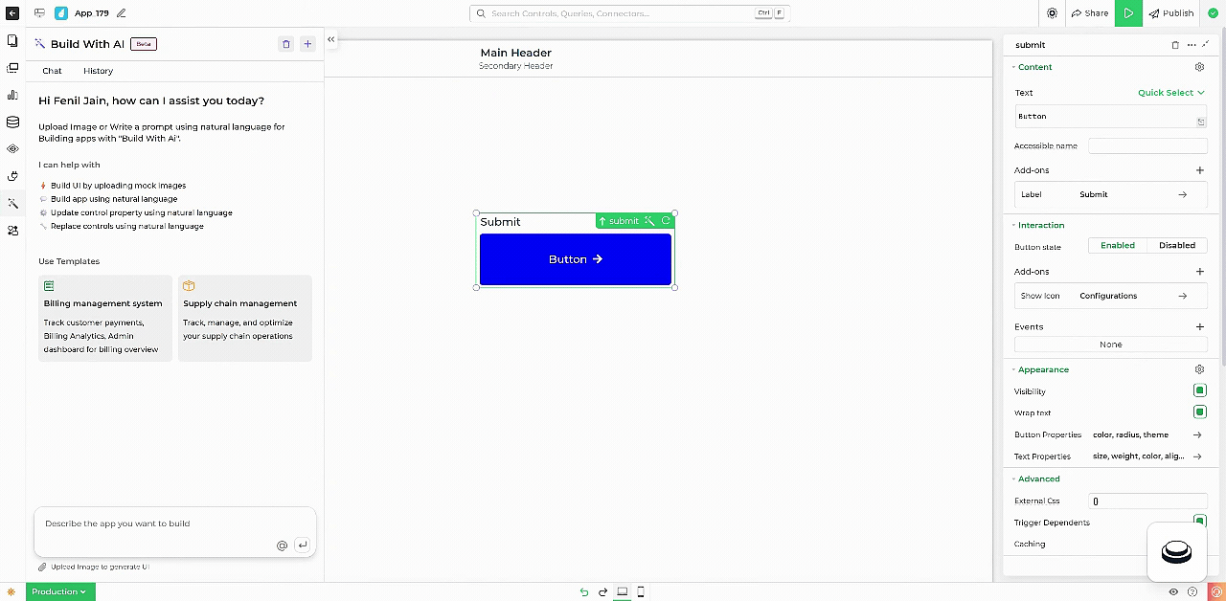The height and width of the screenshot is (601, 1226).
Task: Open the database icon in left sidebar
Action: tap(12, 122)
